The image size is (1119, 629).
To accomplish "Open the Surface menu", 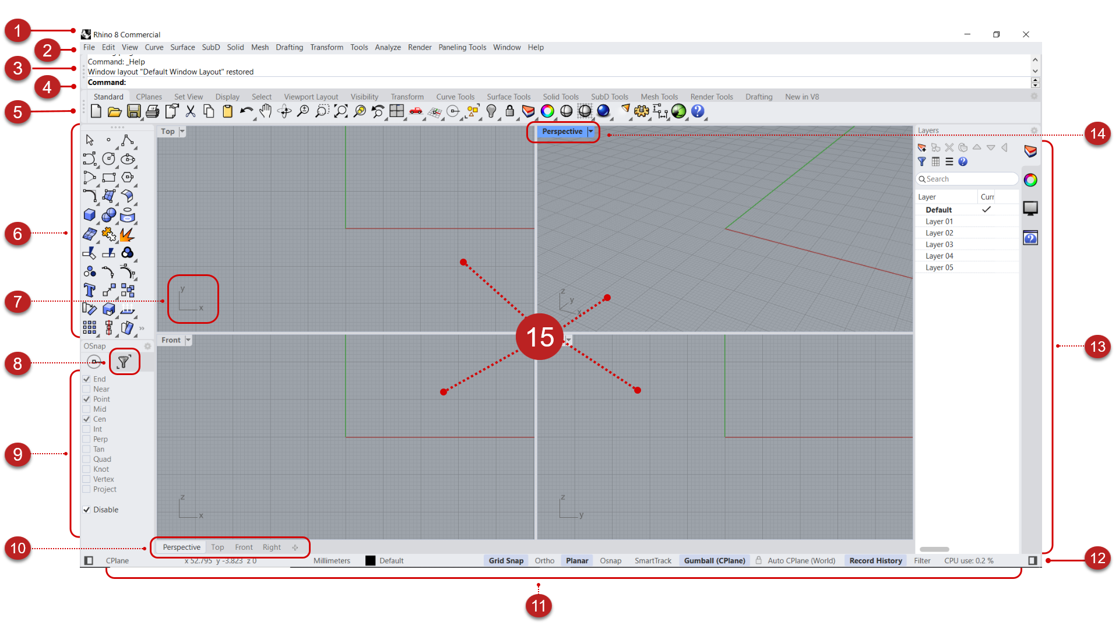I will [182, 47].
